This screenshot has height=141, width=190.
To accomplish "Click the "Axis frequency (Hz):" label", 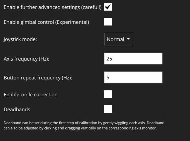I will (27, 59).
